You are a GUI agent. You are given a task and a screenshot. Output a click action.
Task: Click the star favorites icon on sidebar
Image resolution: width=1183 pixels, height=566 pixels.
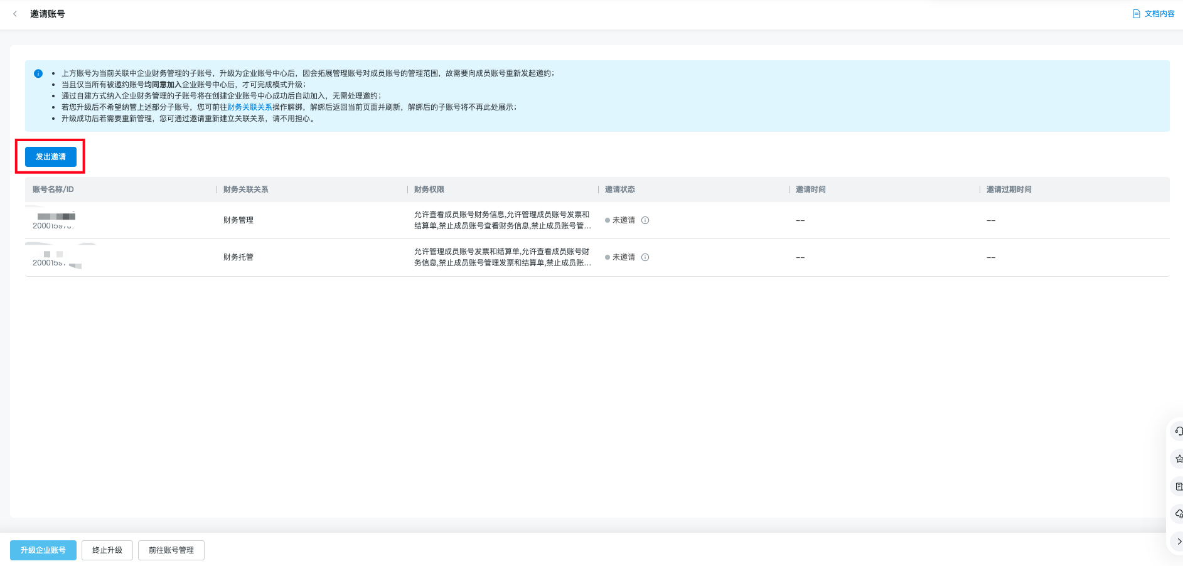click(x=1178, y=459)
